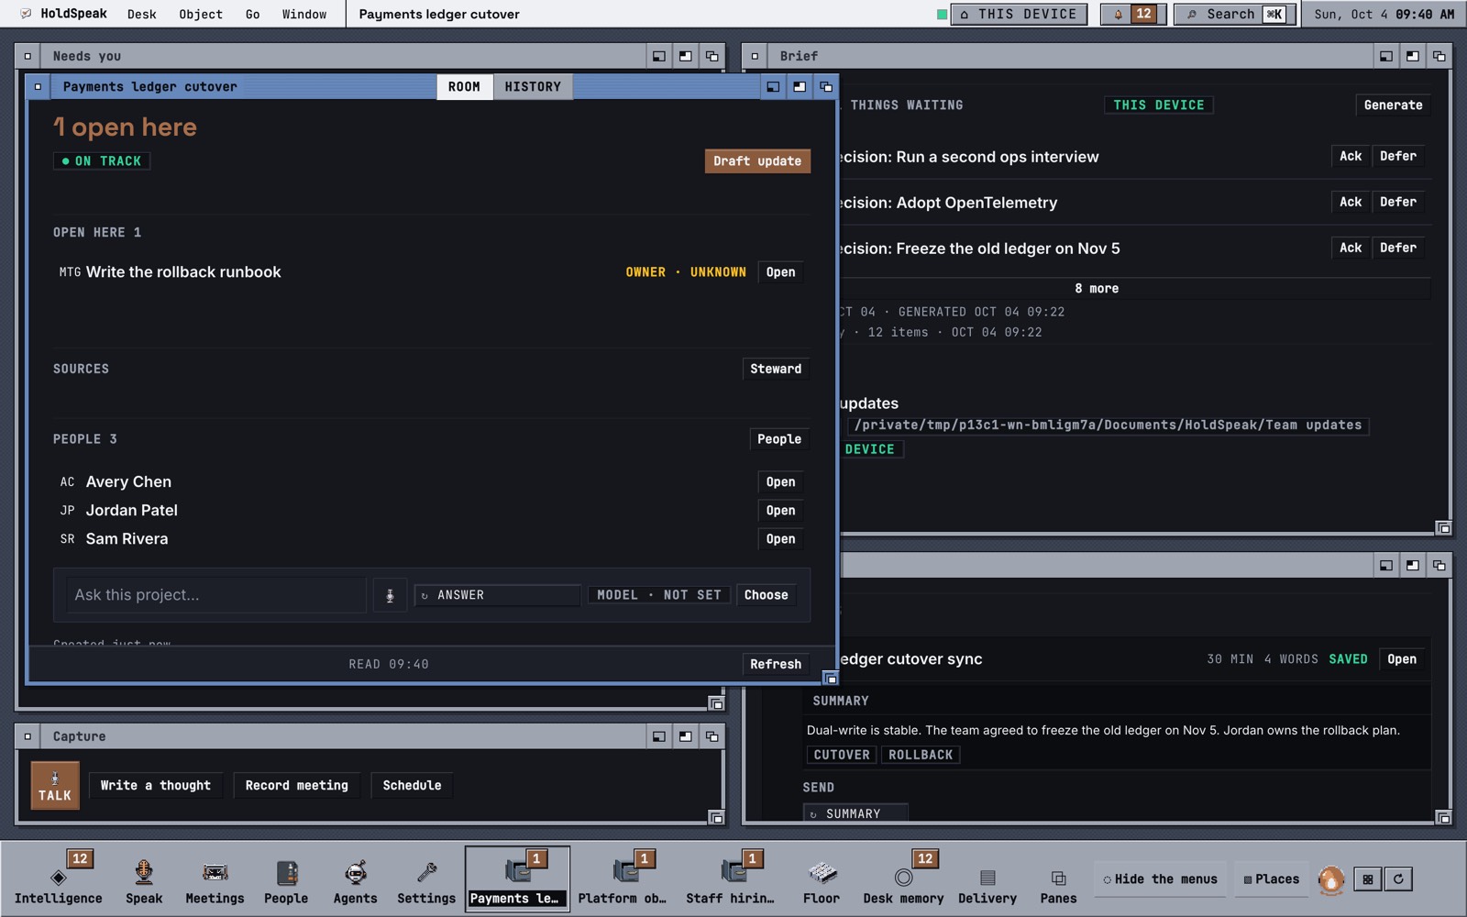
Task: Click the Draft update button
Action: point(757,160)
